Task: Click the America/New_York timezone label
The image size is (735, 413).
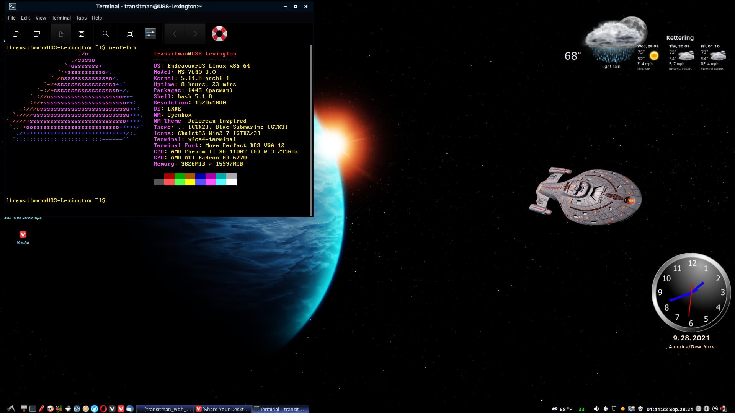Action: coord(691,347)
